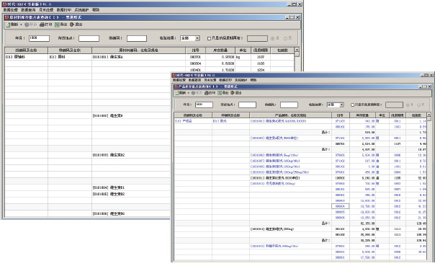Click storage location input field in back window
This screenshot has height=266, width=435.
pos(89,38)
